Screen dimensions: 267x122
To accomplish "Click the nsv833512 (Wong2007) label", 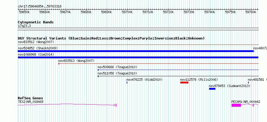I will point(36,42).
